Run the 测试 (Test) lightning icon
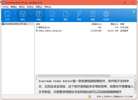Viewport: 138px width, 100px height. tap(79, 14)
